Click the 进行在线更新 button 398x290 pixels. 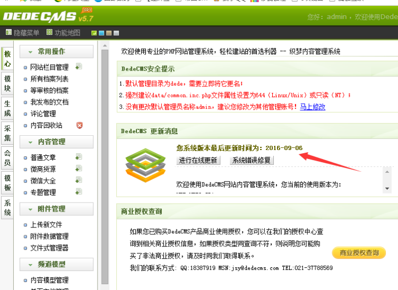pos(198,160)
